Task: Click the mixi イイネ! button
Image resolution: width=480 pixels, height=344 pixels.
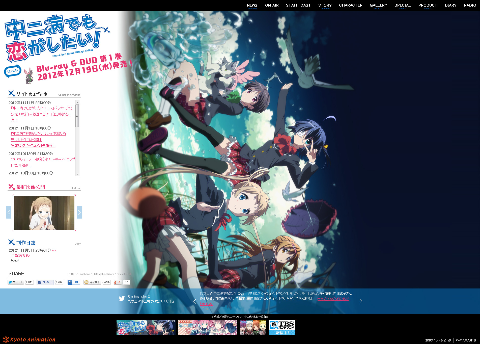Action: [92, 282]
